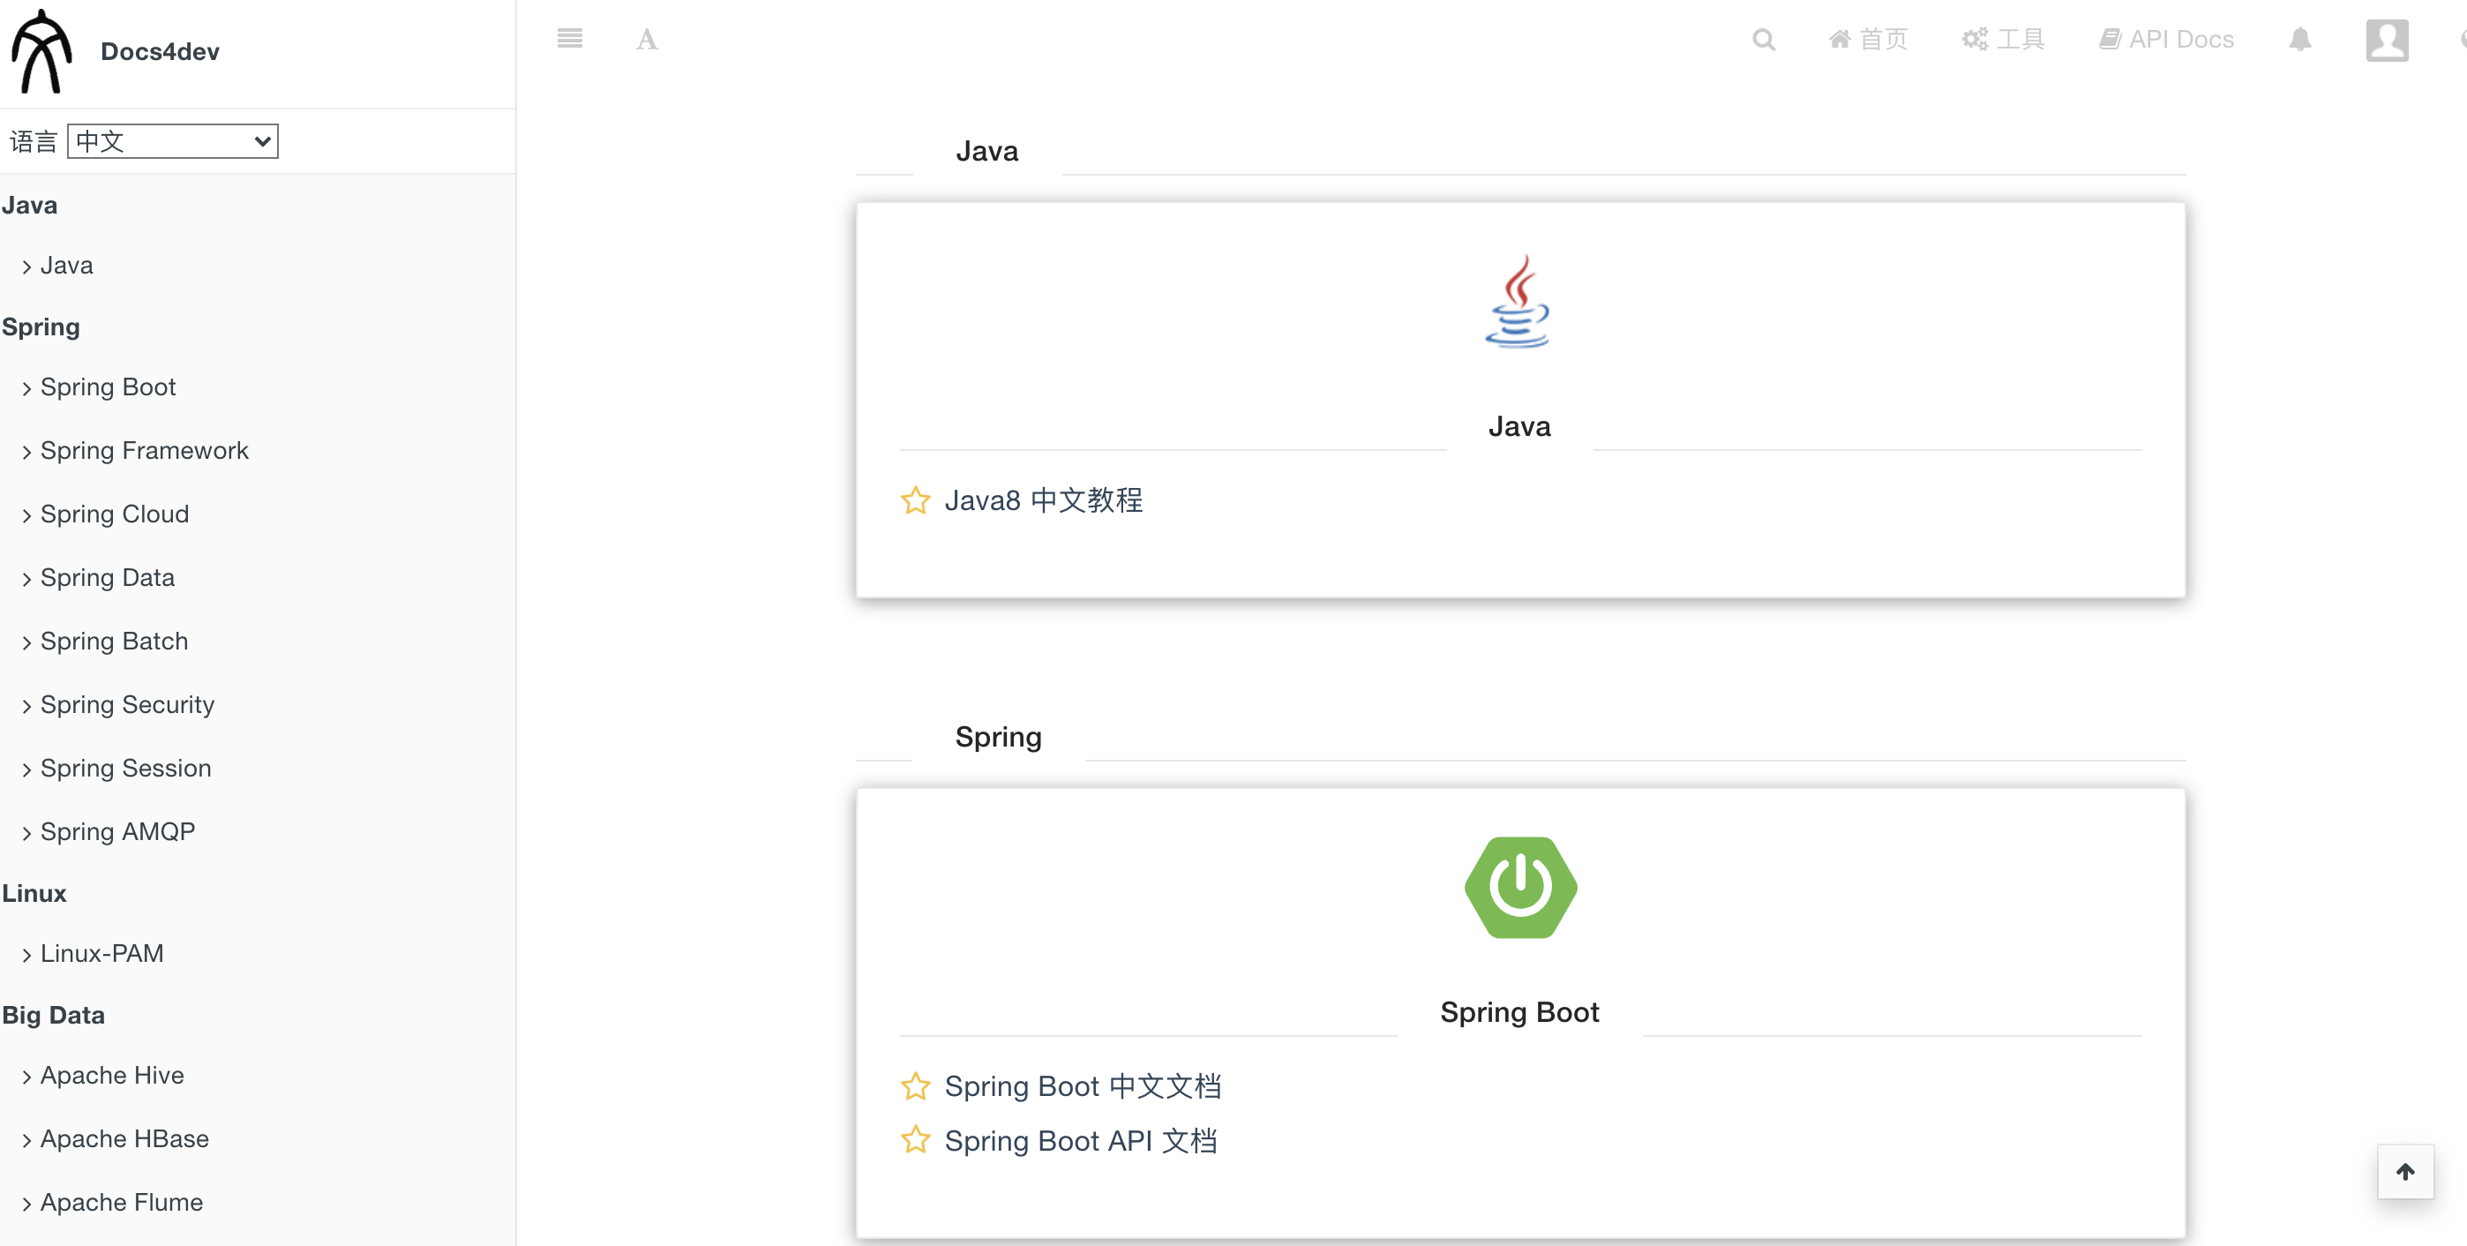
Task: Open search with the magnifier icon
Action: (x=1763, y=39)
